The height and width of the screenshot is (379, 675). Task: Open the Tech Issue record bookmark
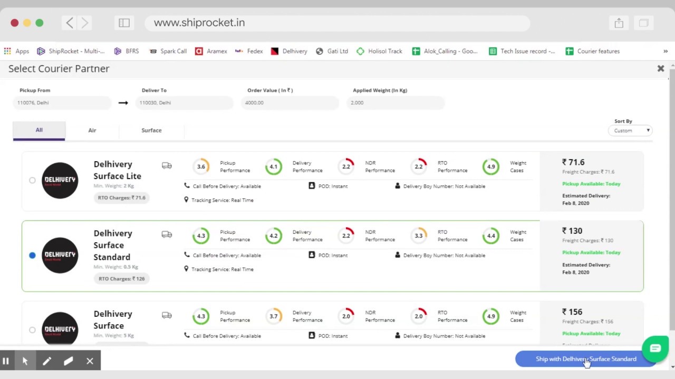click(x=522, y=51)
